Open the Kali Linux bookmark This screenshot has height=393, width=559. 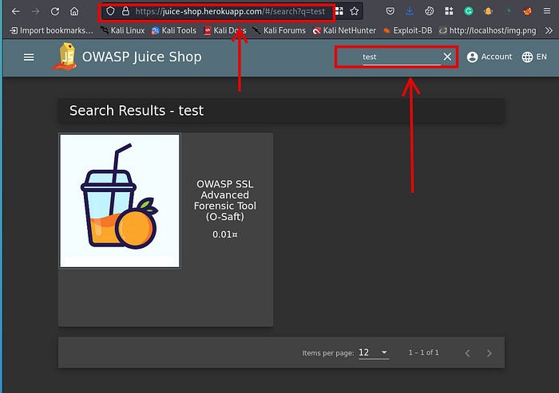click(123, 30)
